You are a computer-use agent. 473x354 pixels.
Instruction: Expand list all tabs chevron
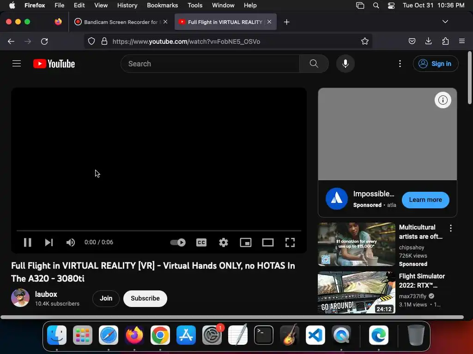[445, 22]
